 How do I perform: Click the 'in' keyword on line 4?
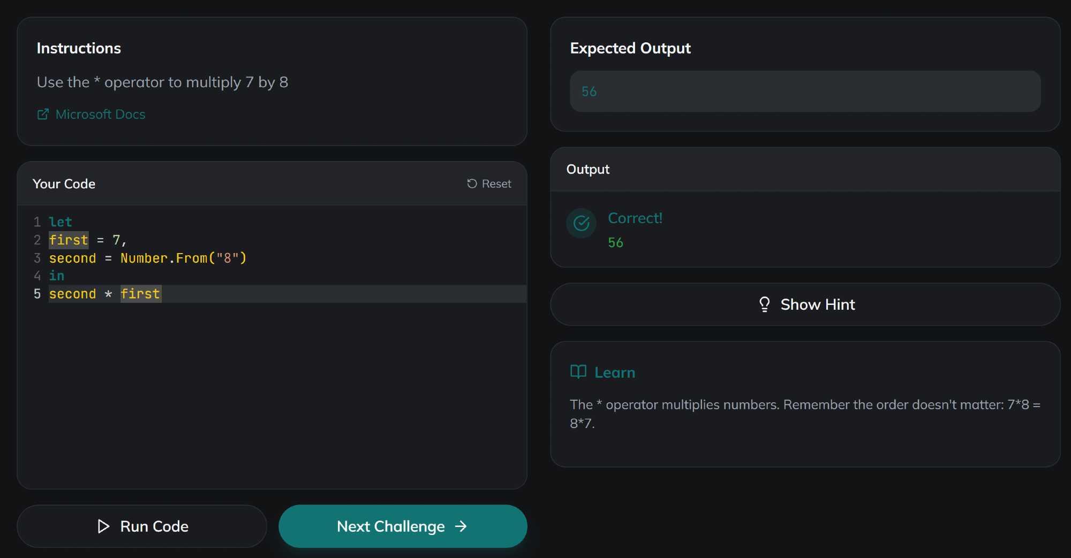point(57,276)
